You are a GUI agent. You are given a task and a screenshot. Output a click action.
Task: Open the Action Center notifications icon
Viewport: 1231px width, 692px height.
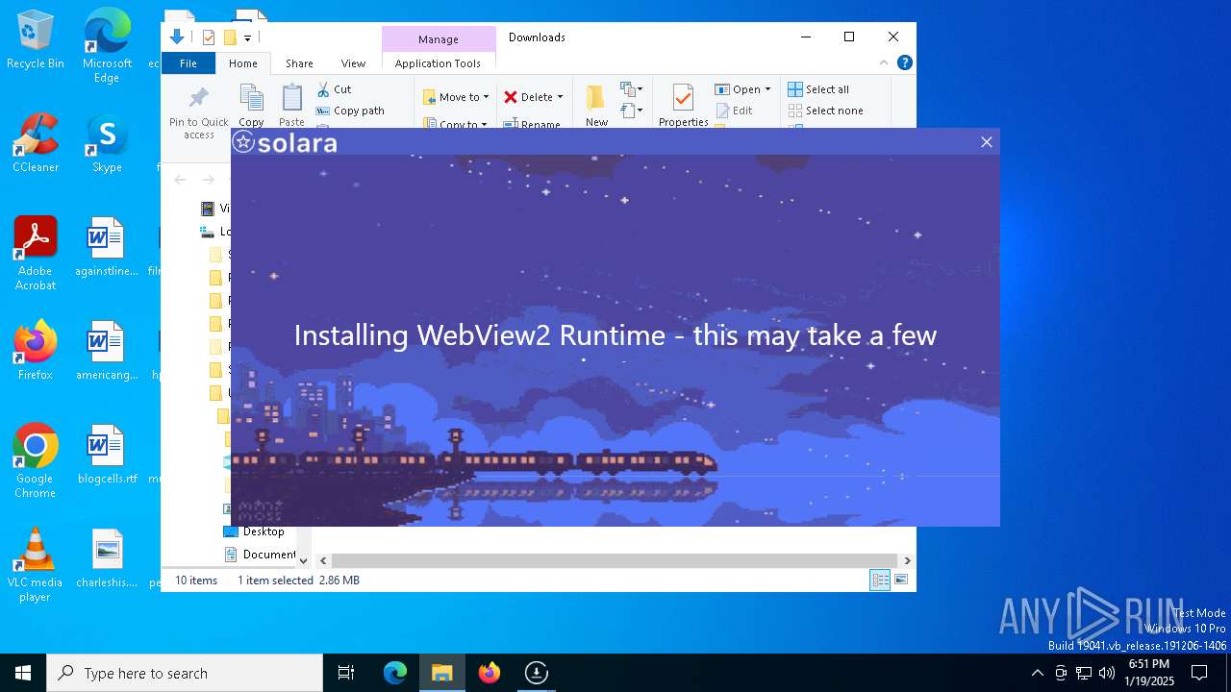(1199, 673)
